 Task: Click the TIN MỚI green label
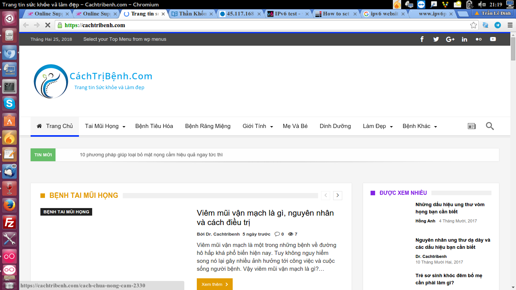[x=43, y=155]
